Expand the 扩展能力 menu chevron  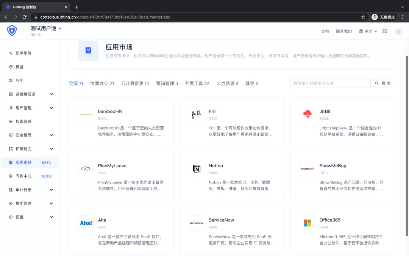52,149
